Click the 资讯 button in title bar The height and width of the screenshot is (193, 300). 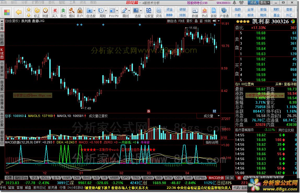click(253, 3)
